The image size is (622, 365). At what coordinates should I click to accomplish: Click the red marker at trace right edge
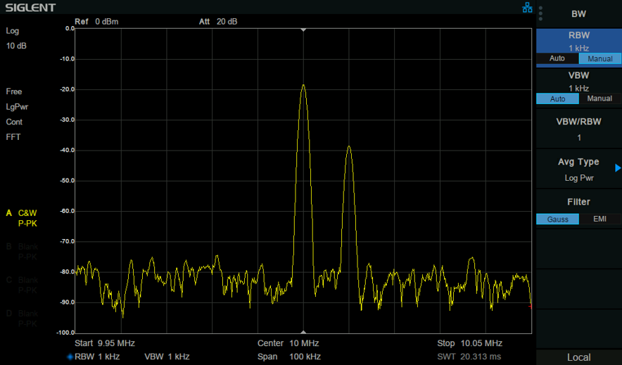click(x=531, y=306)
